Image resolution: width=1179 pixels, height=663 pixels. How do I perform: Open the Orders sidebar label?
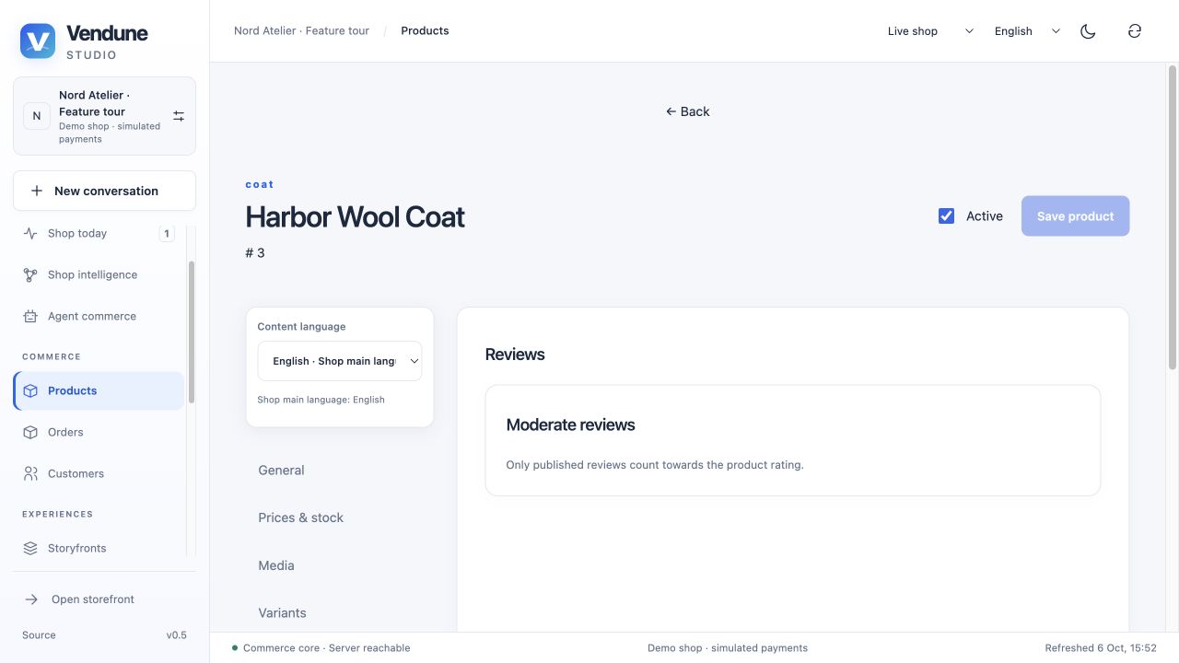click(x=65, y=432)
